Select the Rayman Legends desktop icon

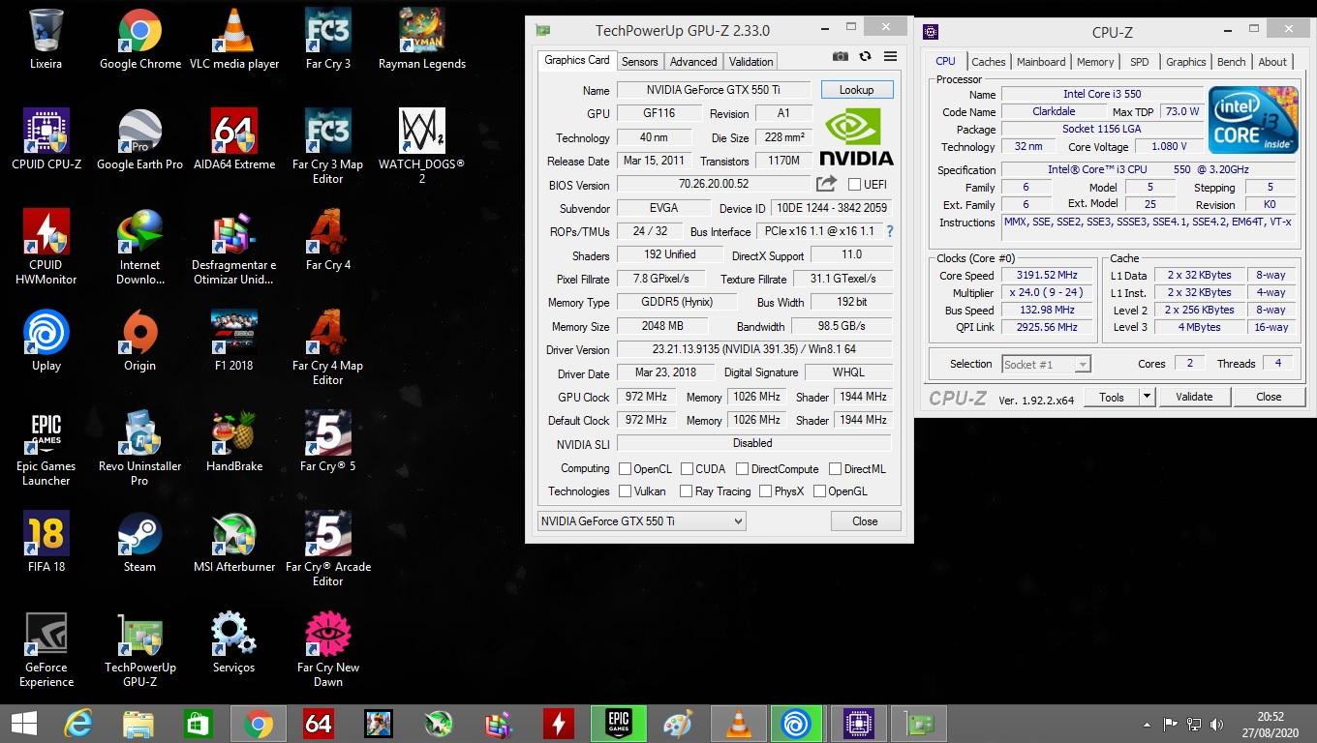pyautogui.click(x=422, y=40)
